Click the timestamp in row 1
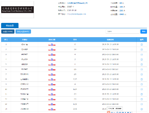 coord(110,44)
